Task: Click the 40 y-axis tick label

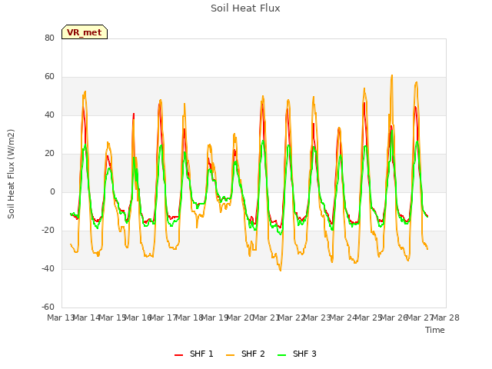Action: [x=49, y=115]
